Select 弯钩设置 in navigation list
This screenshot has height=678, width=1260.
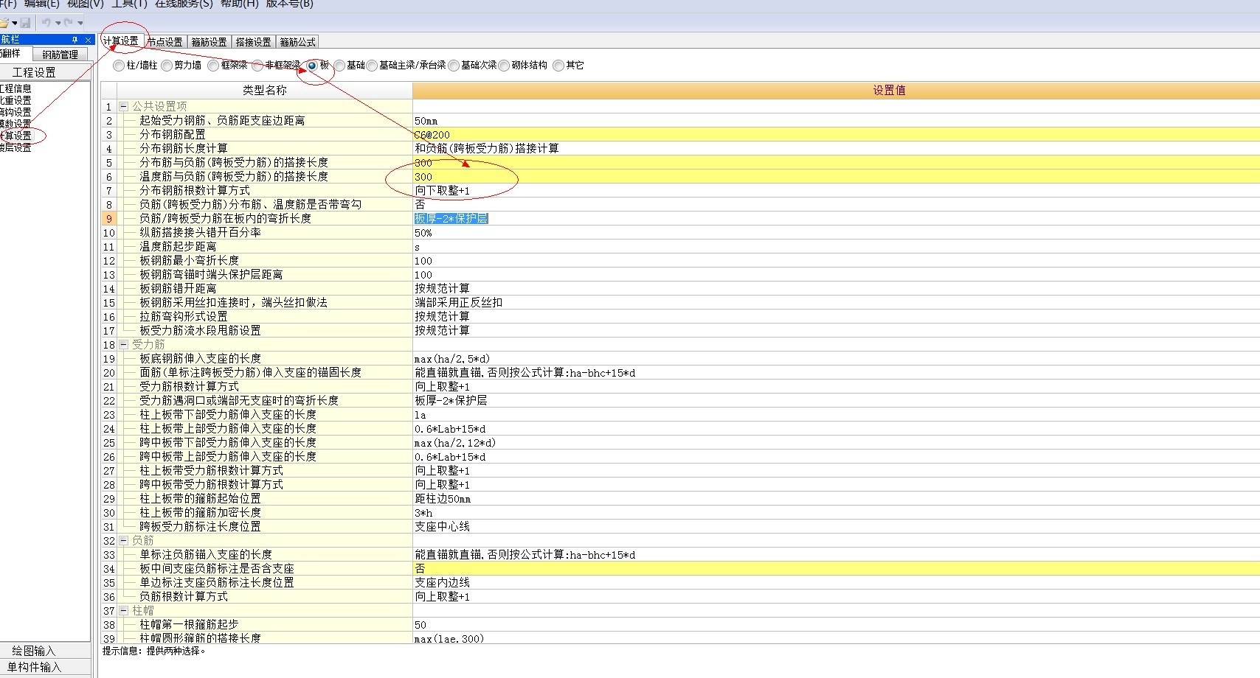[15, 112]
